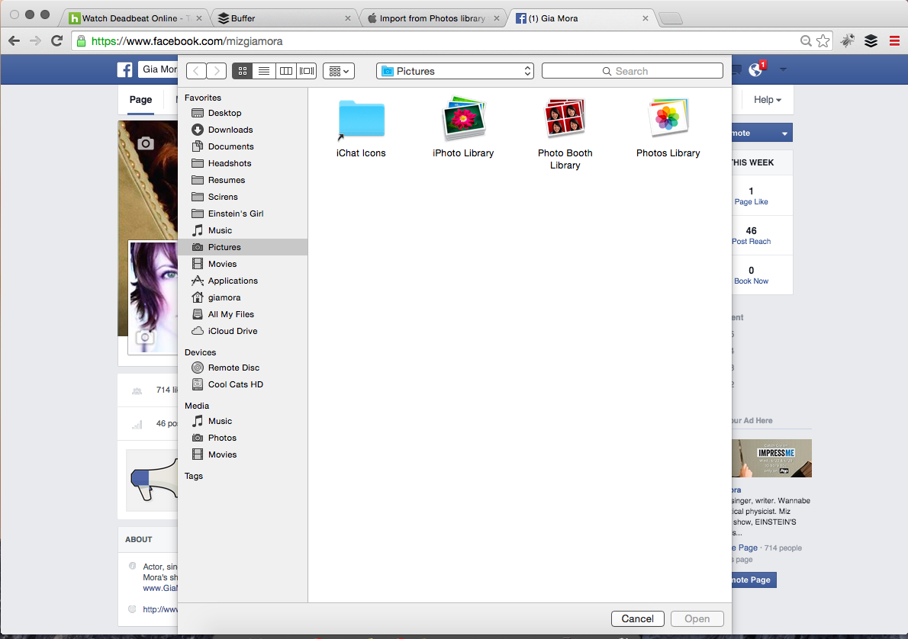Image resolution: width=908 pixels, height=639 pixels.
Task: Open the item arrangement dropdown
Action: [x=339, y=71]
